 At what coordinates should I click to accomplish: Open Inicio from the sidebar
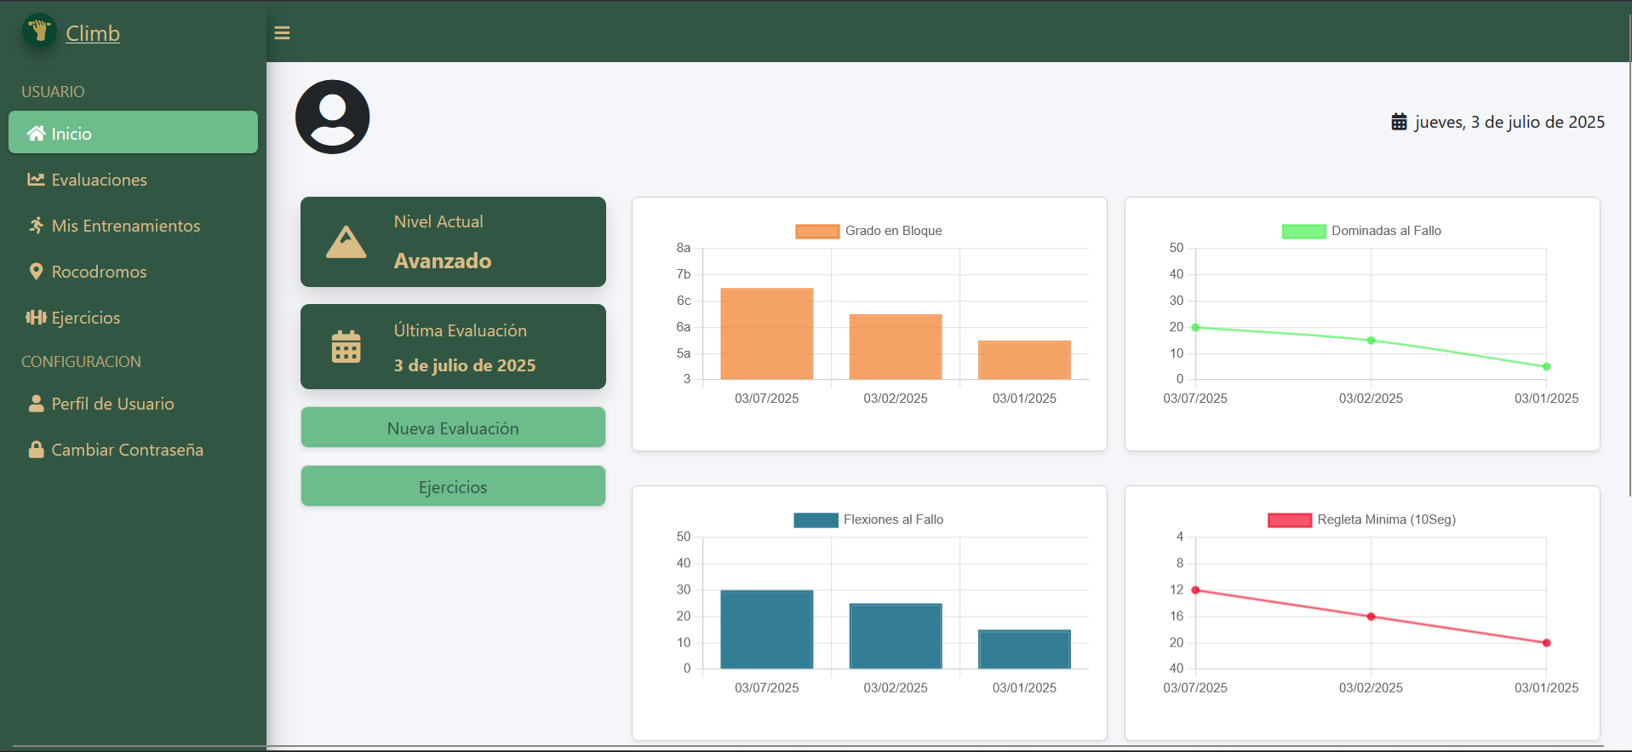pyautogui.click(x=133, y=133)
